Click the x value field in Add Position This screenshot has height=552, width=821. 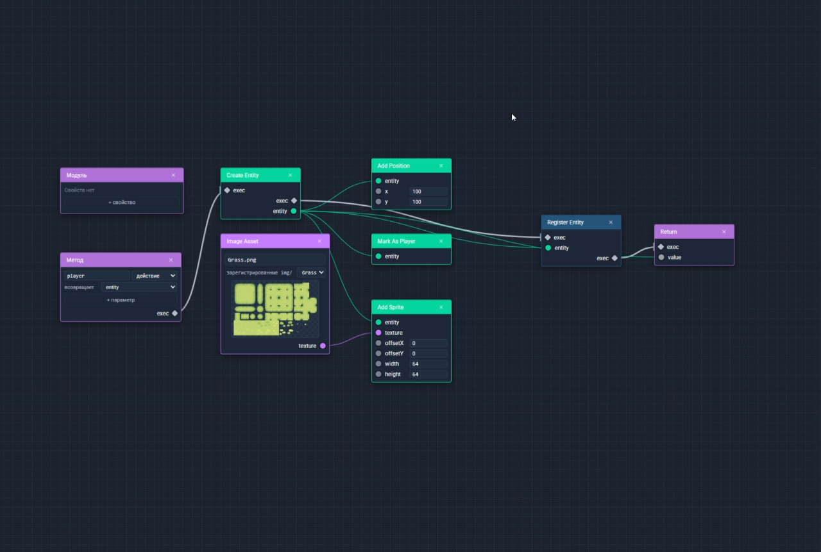428,191
